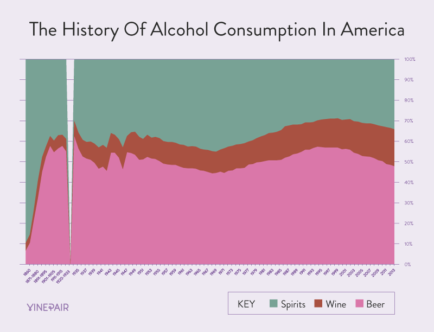
Task: Click the chart title text
Action: [x=216, y=30]
